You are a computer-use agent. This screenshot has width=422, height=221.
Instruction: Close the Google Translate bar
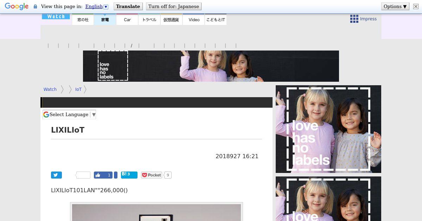[416, 6]
